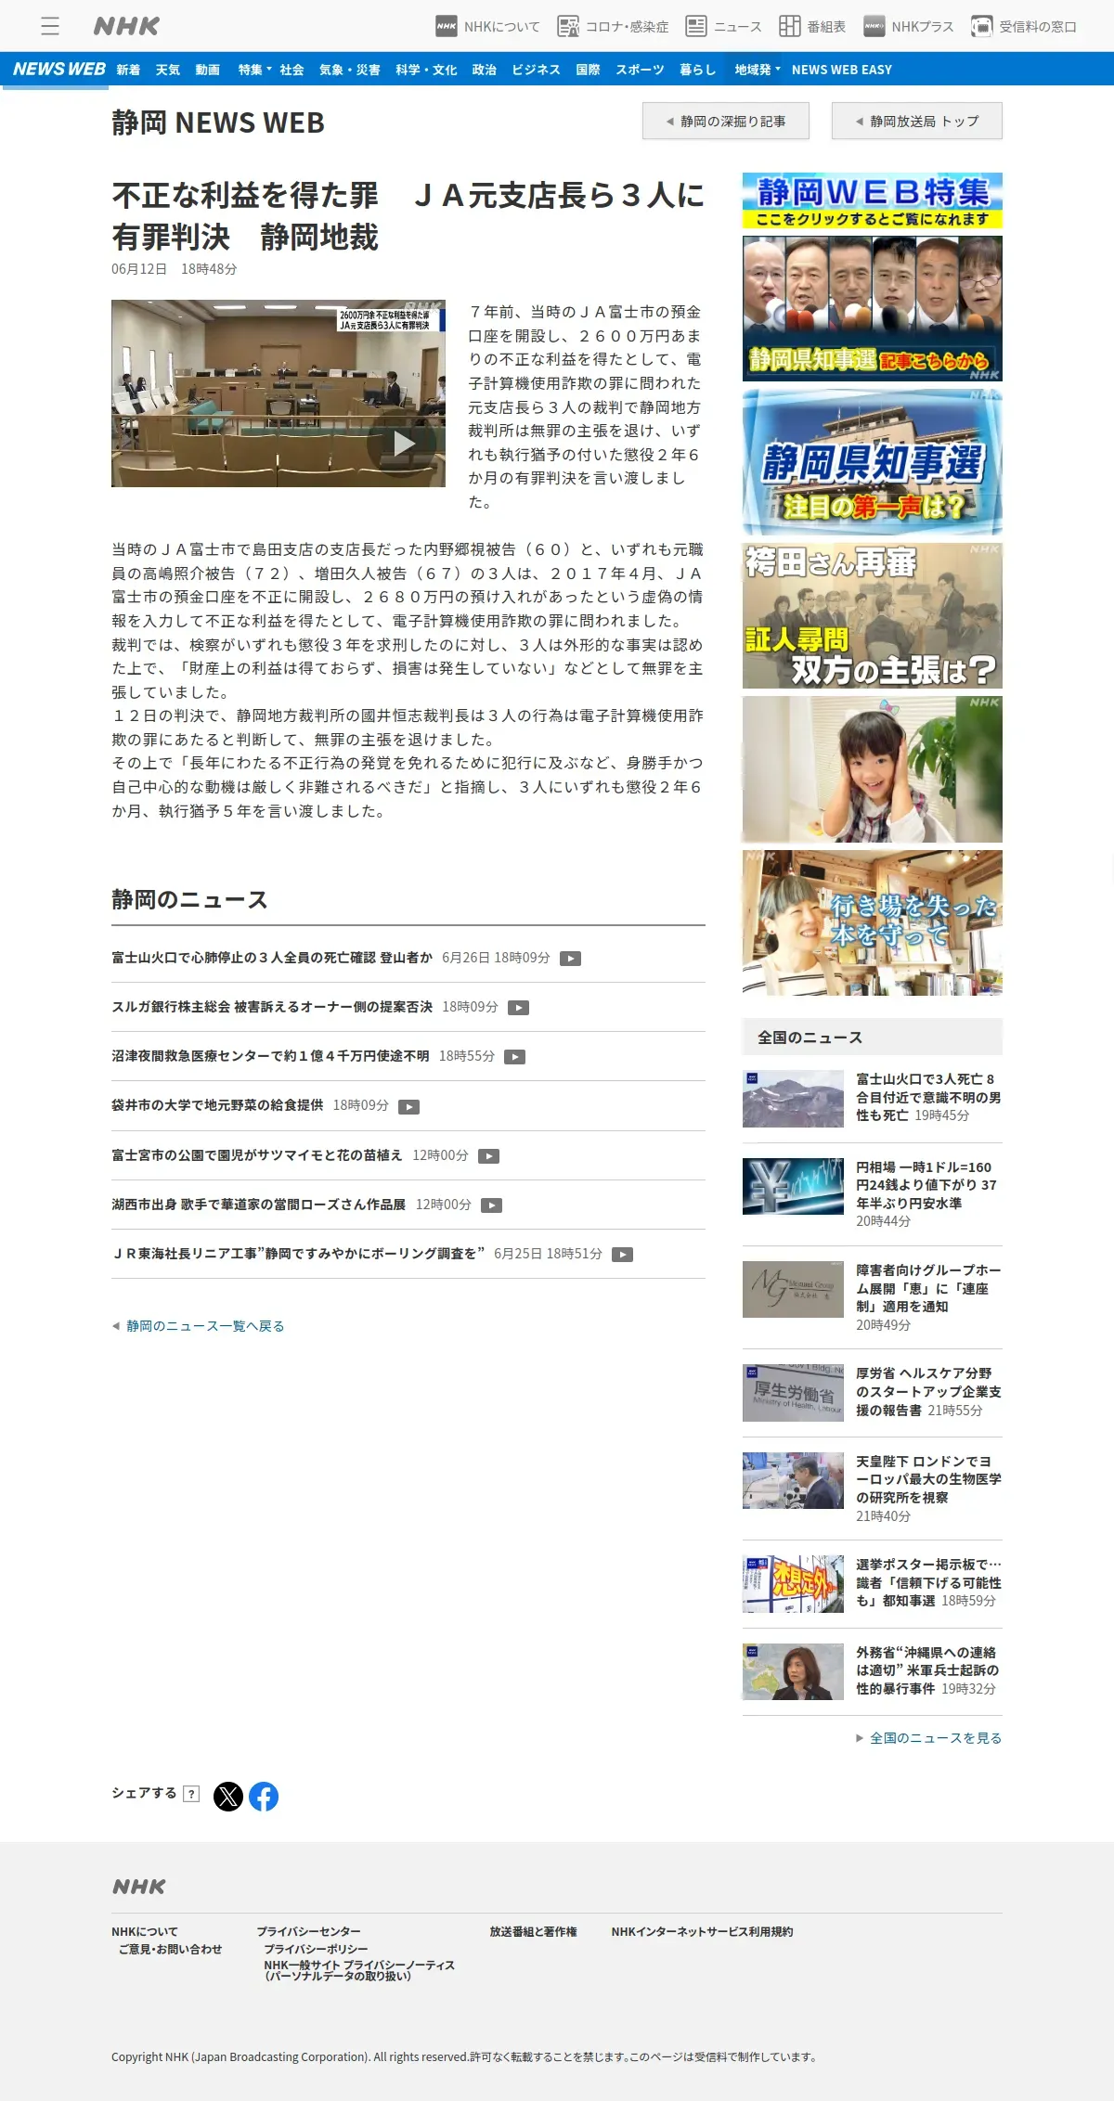Open 外務省 沖縄県への連絡 national story
This screenshot has height=2101, width=1114.
(873, 1671)
